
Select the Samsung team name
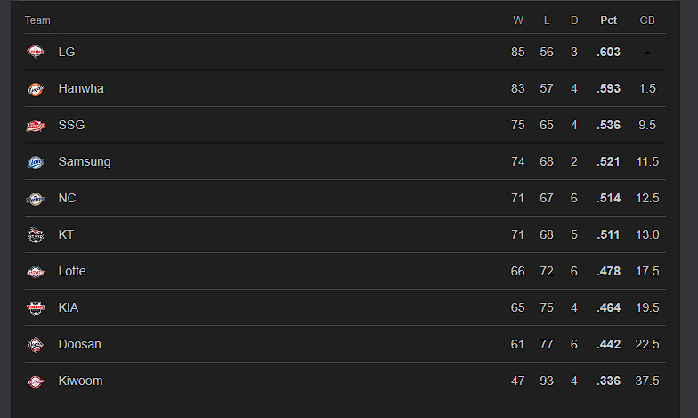(85, 162)
